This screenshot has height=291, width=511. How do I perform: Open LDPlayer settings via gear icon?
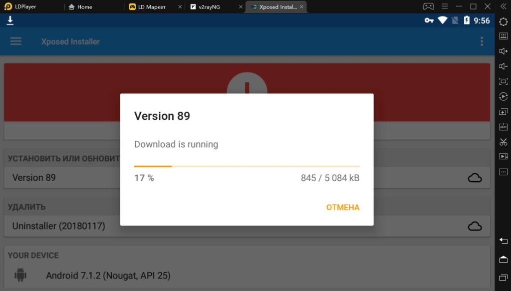[x=503, y=21]
